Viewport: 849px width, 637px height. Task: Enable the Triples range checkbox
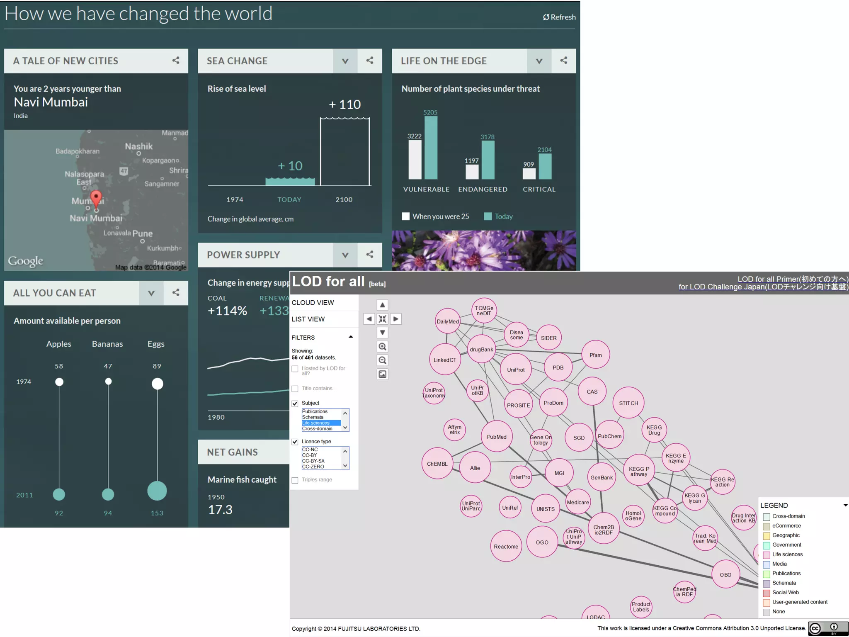coord(295,480)
